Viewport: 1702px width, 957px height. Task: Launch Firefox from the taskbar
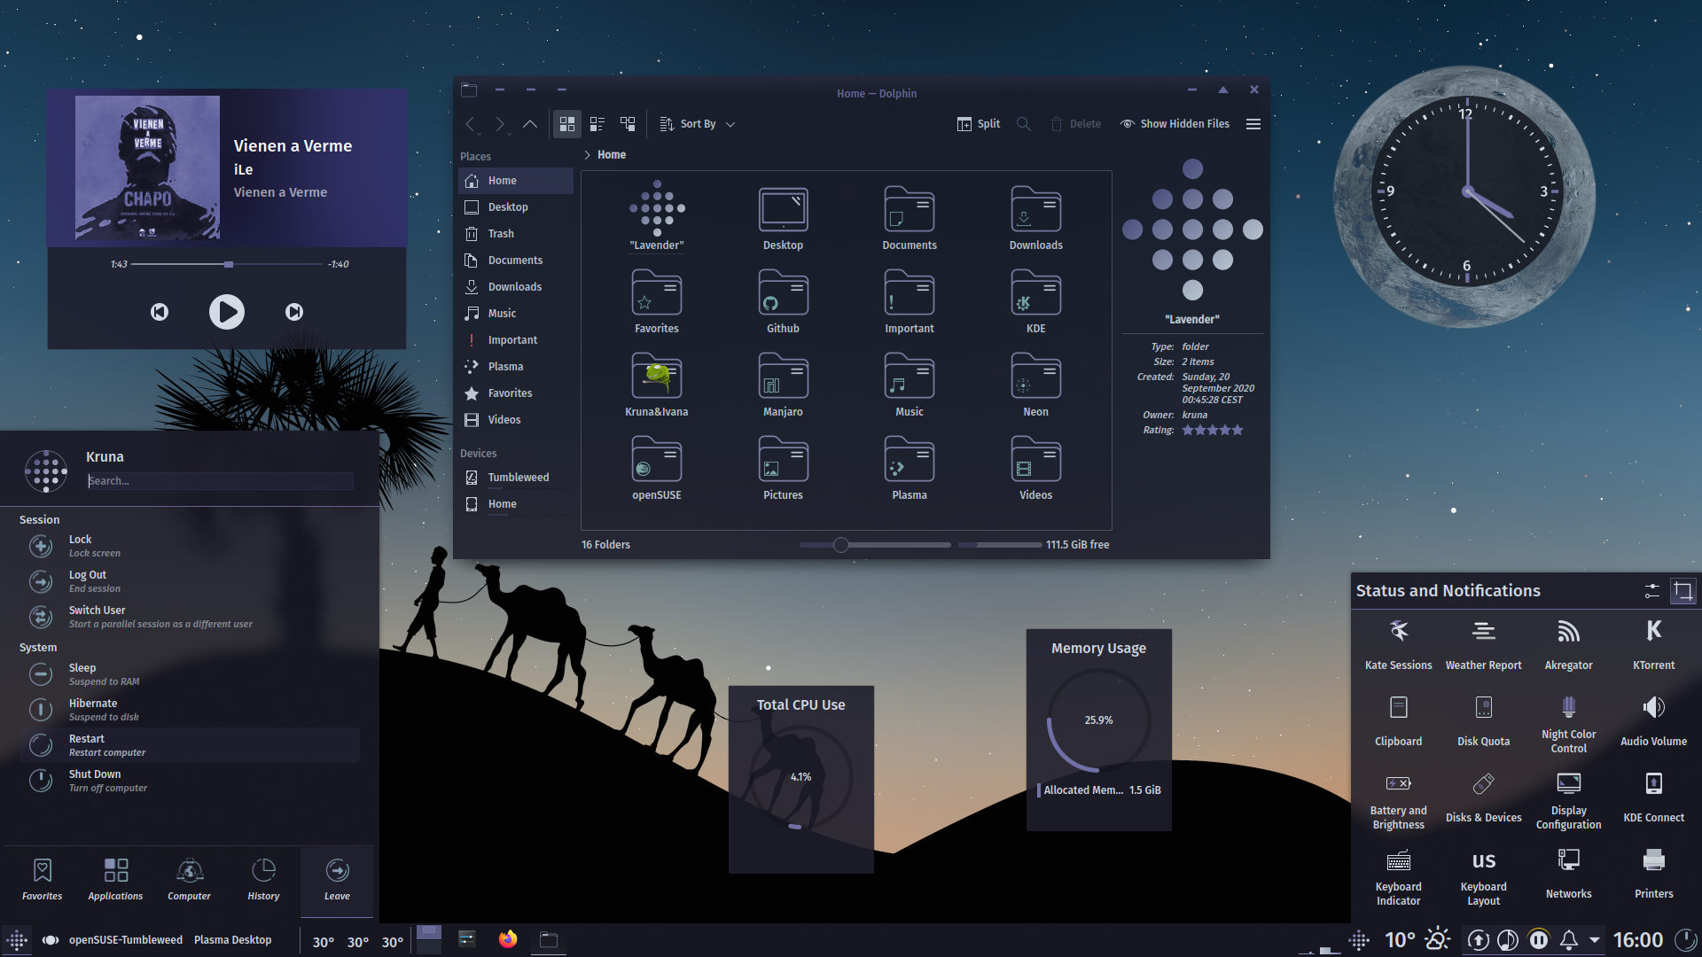coord(508,940)
